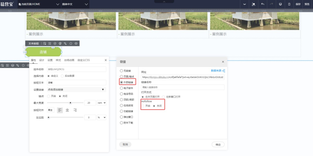Open the 点击添加链接 link dropdown

76,89
